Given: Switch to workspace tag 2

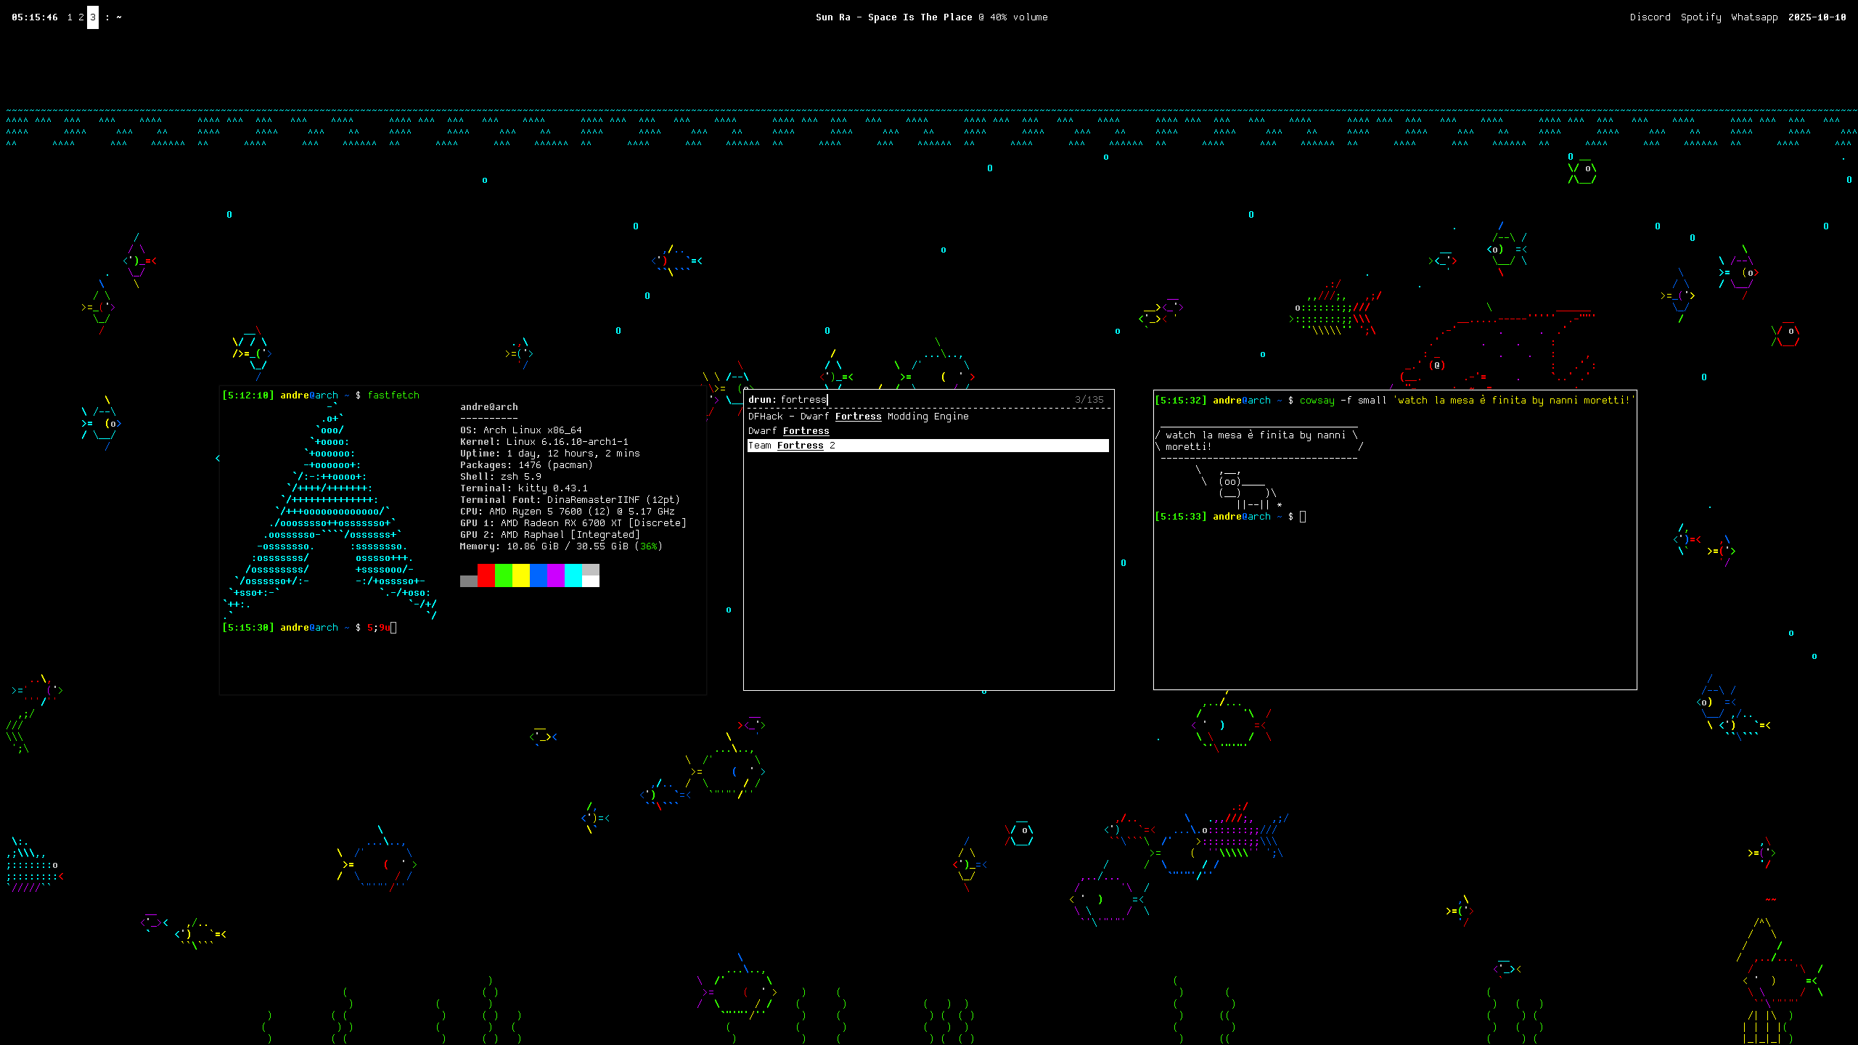Looking at the screenshot, I should click(81, 17).
